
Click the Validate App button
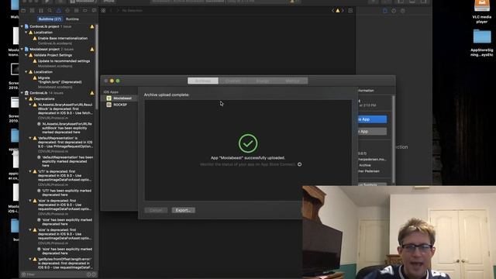372,131
